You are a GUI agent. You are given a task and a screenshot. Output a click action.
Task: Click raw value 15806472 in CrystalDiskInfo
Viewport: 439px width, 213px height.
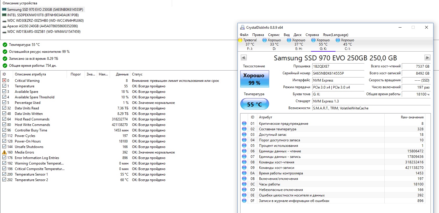(x=415, y=151)
